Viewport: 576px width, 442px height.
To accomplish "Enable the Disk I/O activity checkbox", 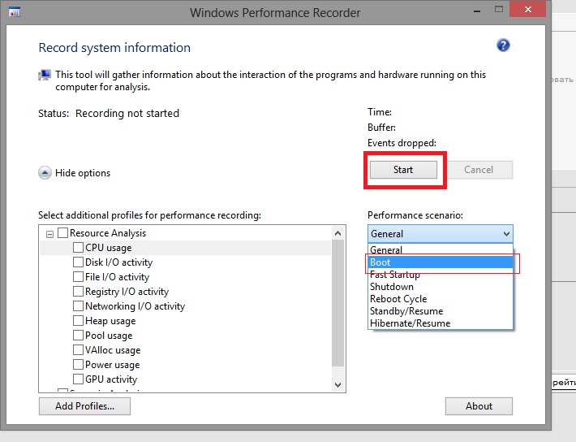I will [x=78, y=262].
